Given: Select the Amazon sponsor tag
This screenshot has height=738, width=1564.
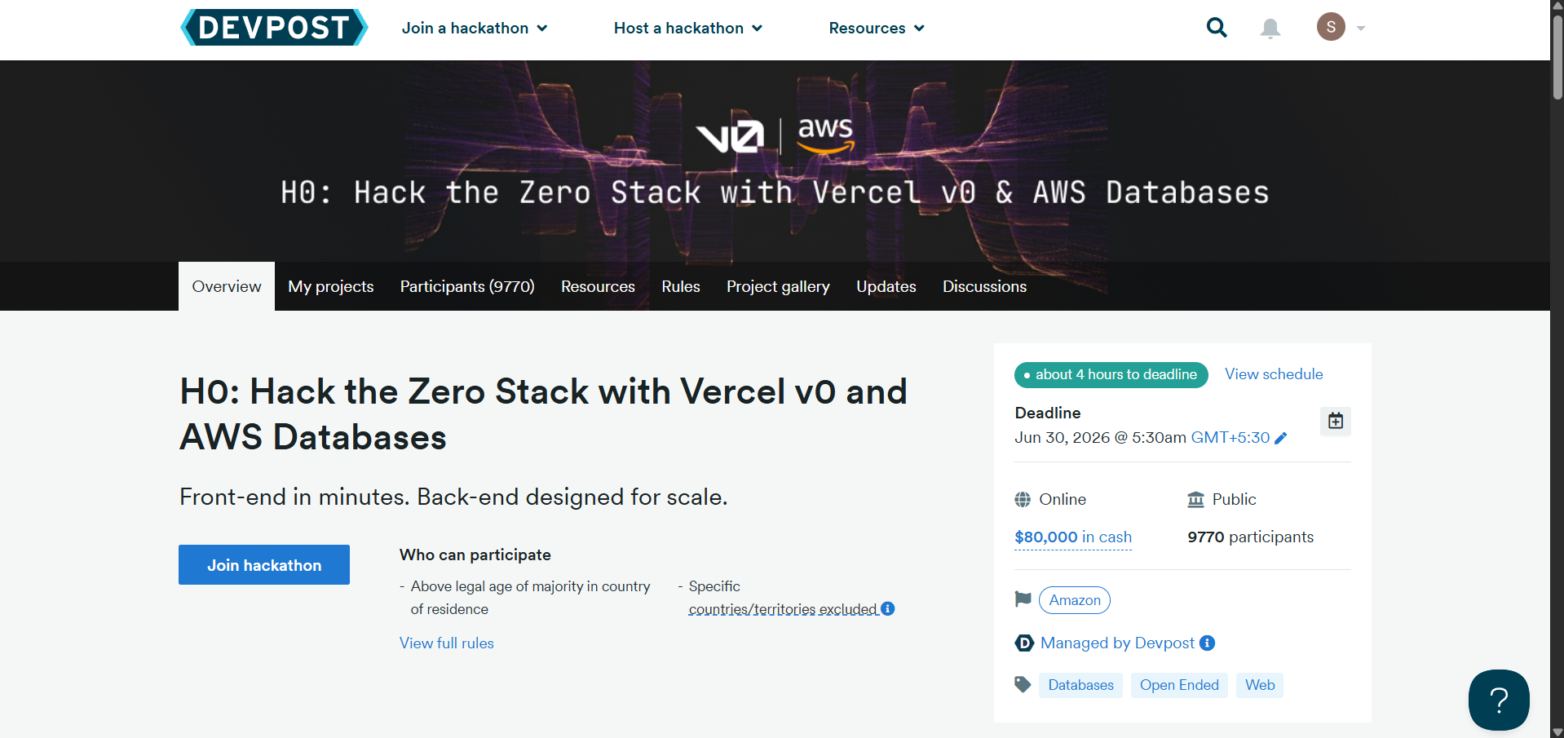Looking at the screenshot, I should pyautogui.click(x=1075, y=600).
